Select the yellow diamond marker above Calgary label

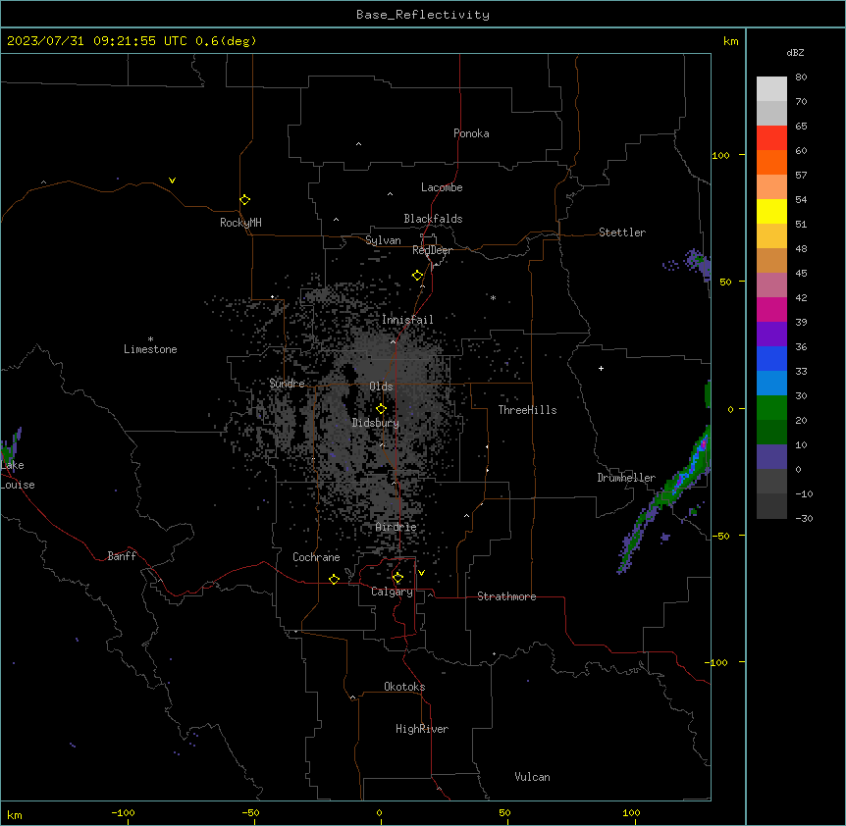click(x=397, y=578)
